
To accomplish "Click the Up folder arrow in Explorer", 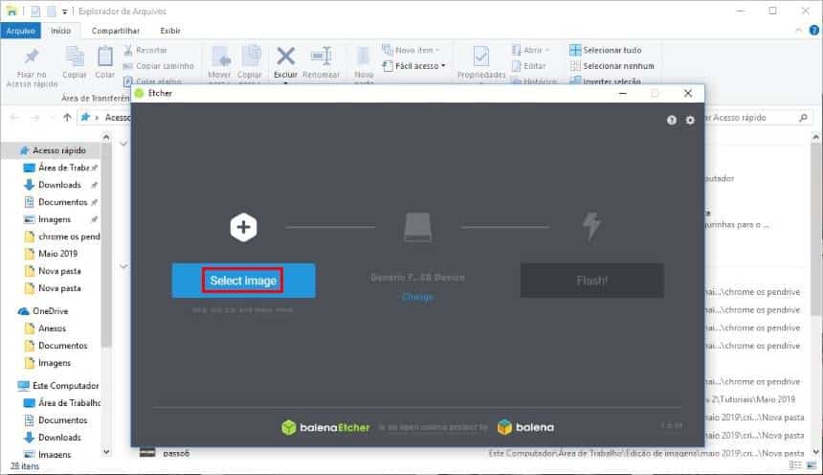I will tap(67, 117).
